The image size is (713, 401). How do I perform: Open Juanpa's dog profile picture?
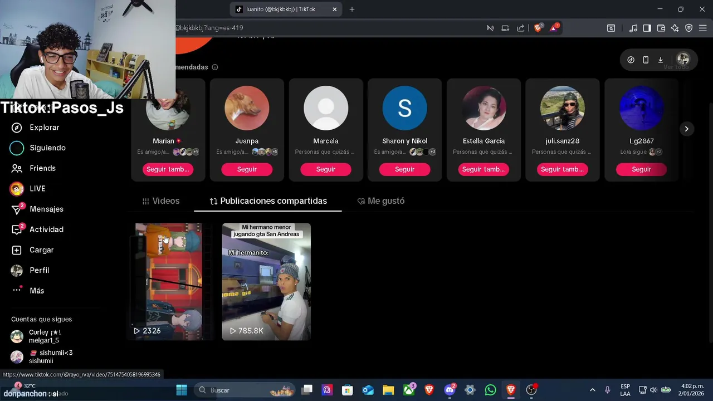[247, 108]
